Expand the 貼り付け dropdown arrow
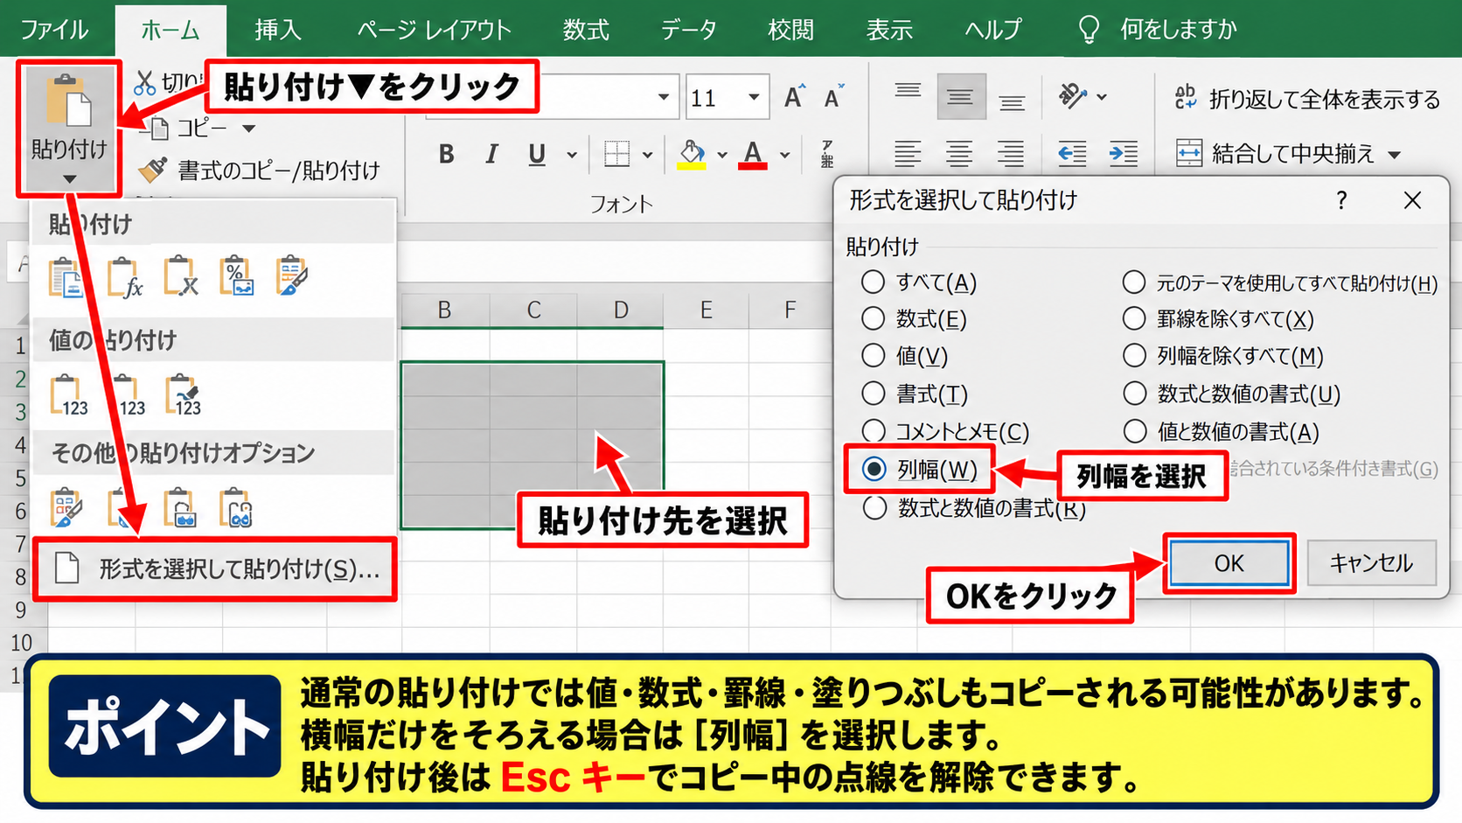Viewport: 1462px width, 823px height. coord(69,179)
